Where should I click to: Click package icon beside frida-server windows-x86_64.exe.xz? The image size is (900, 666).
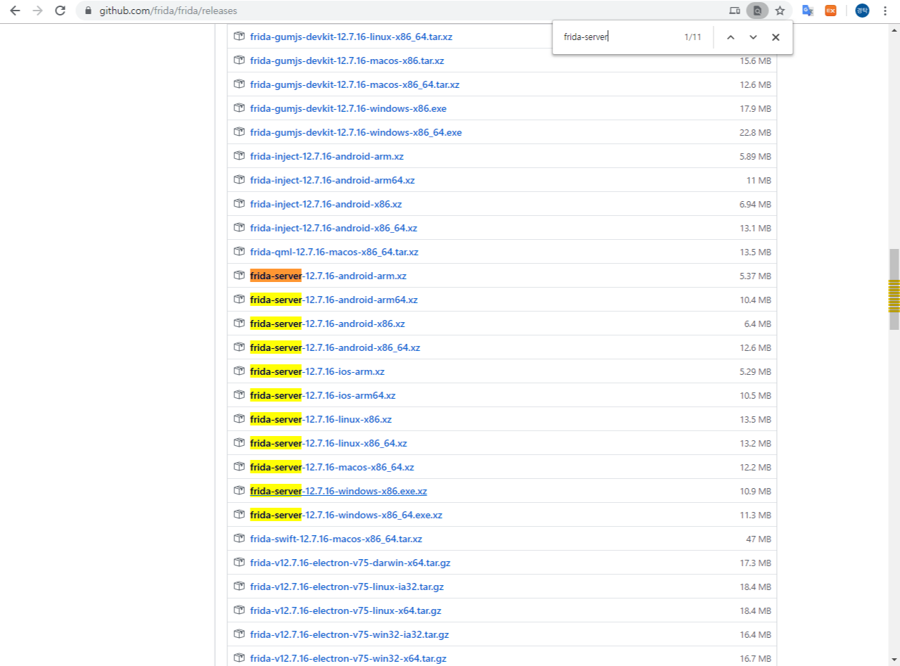coord(239,515)
